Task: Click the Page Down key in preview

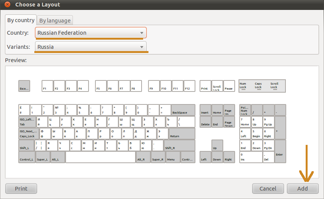Action: click(x=229, y=122)
